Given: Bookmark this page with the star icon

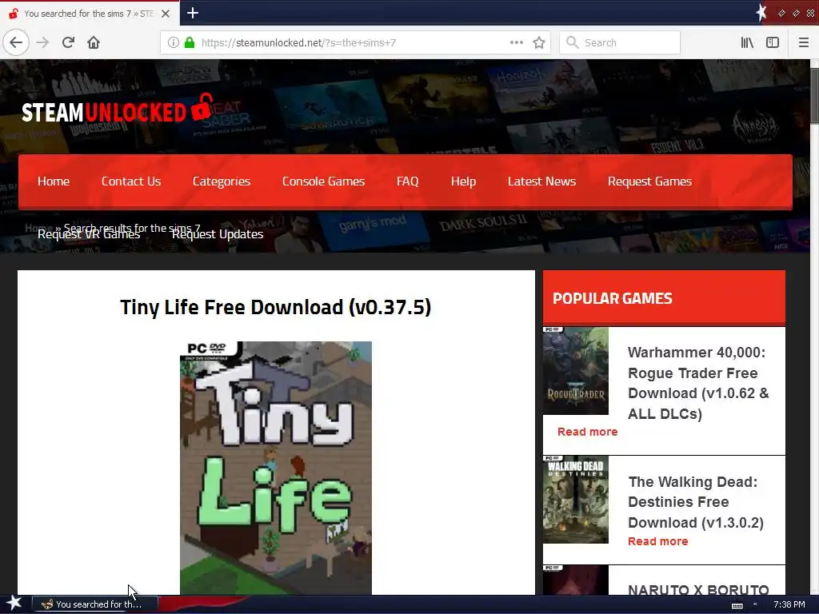Looking at the screenshot, I should click(x=539, y=42).
